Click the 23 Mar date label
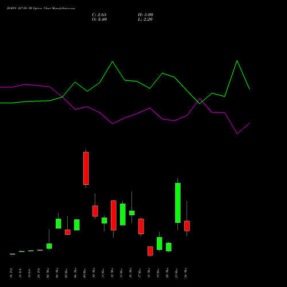 pyautogui.click(x=176, y=273)
